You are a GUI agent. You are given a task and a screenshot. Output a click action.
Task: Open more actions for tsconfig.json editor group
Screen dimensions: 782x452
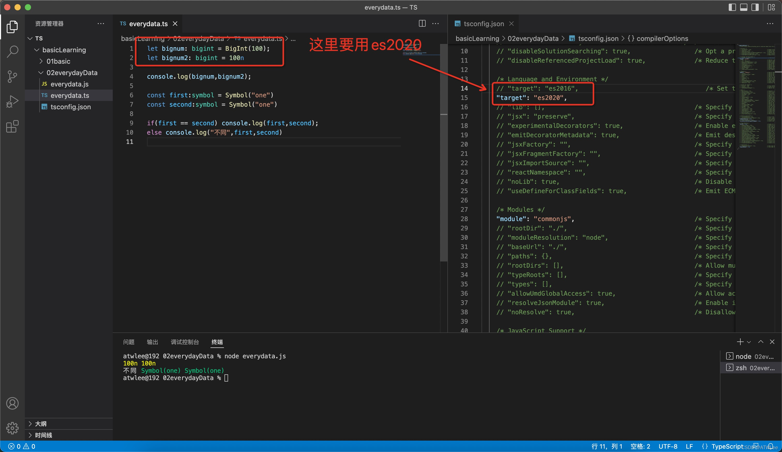(770, 24)
